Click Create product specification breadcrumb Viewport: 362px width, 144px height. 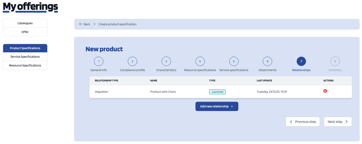click(x=117, y=24)
